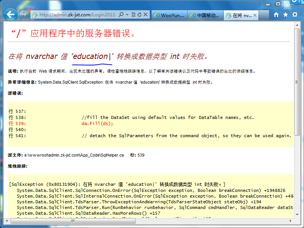This screenshot has width=304, height=228.
Task: Click the horizontal scrollbar thumb
Action: click(x=73, y=221)
